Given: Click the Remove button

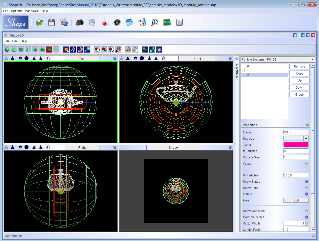Looking at the screenshot, I should tap(299, 67).
